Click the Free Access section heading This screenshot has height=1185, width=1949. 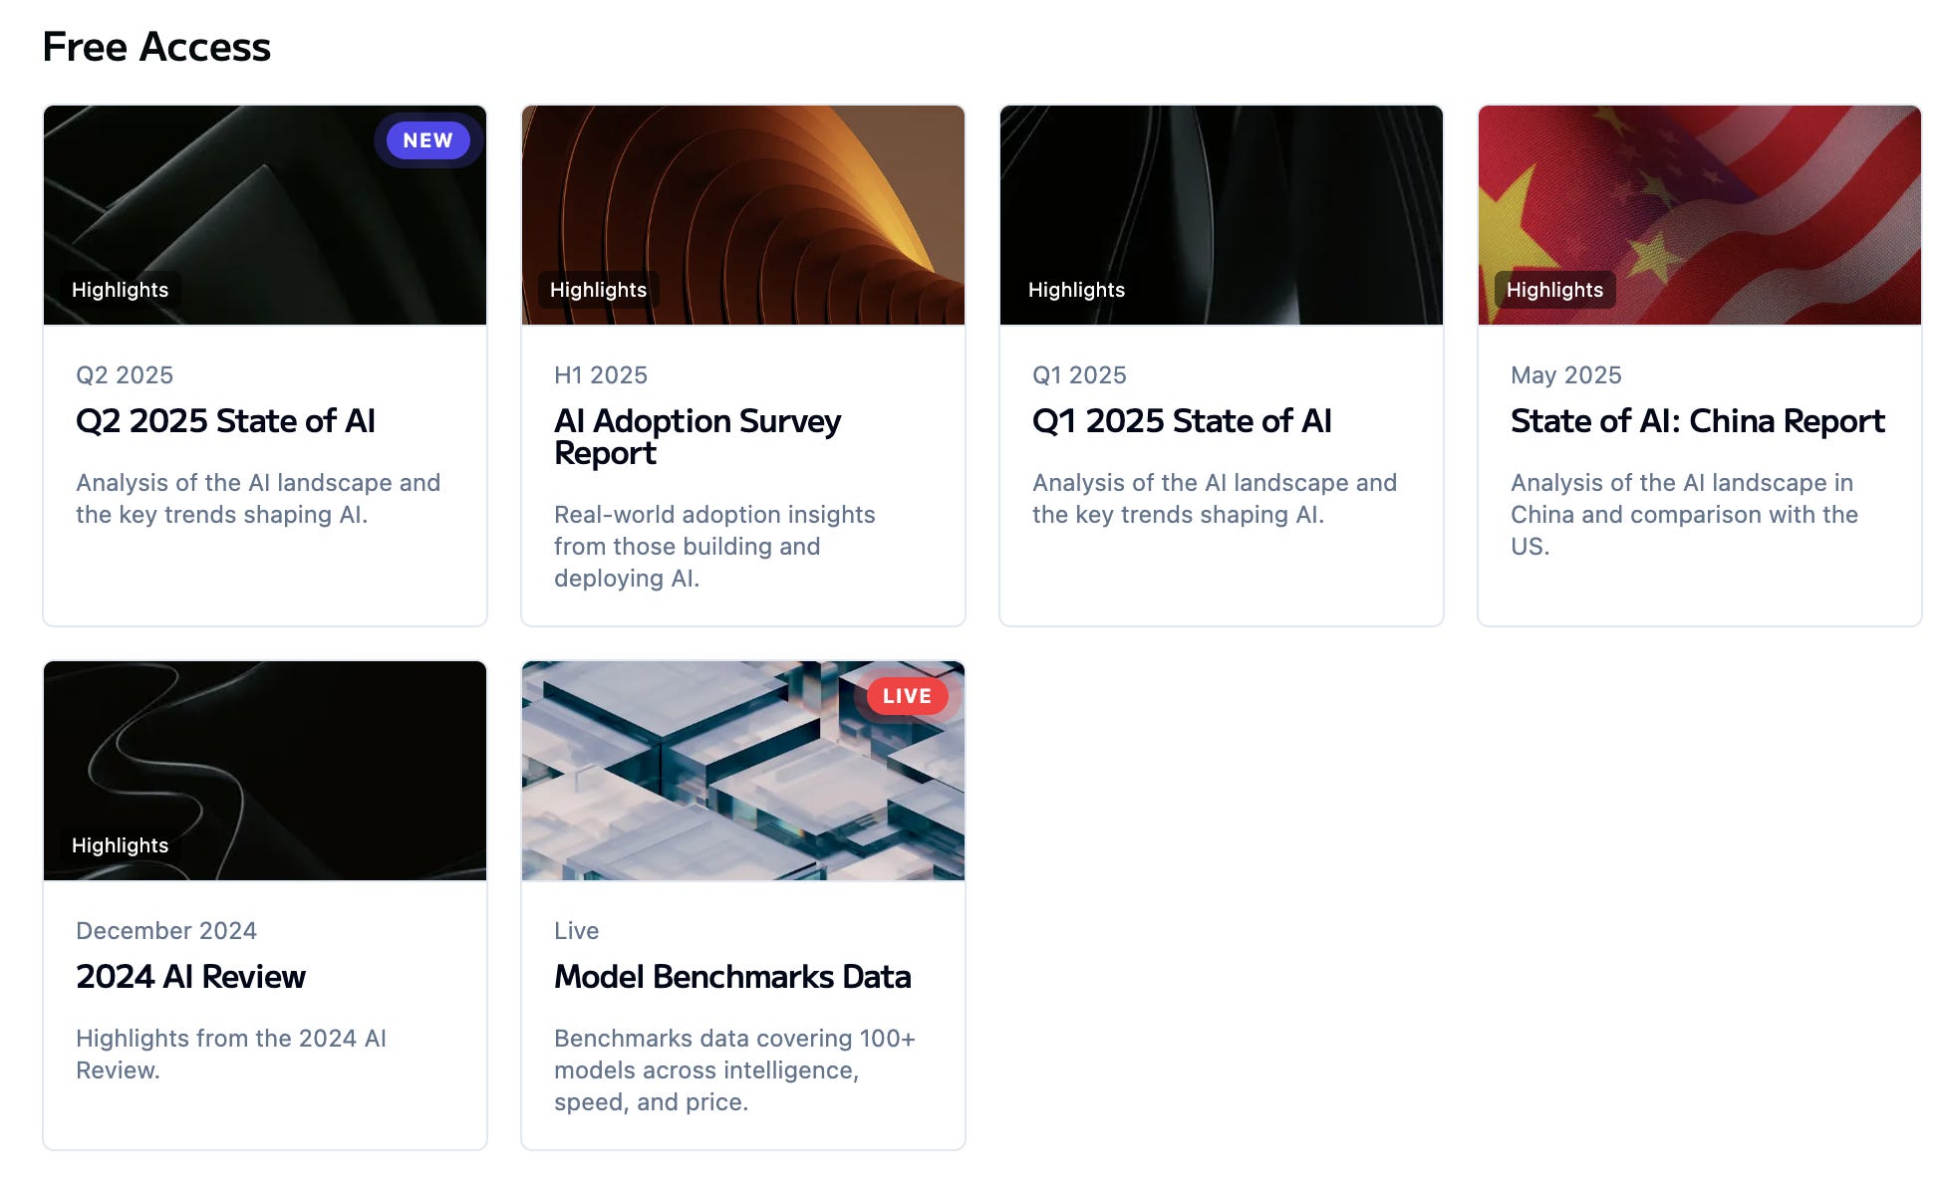tap(156, 47)
